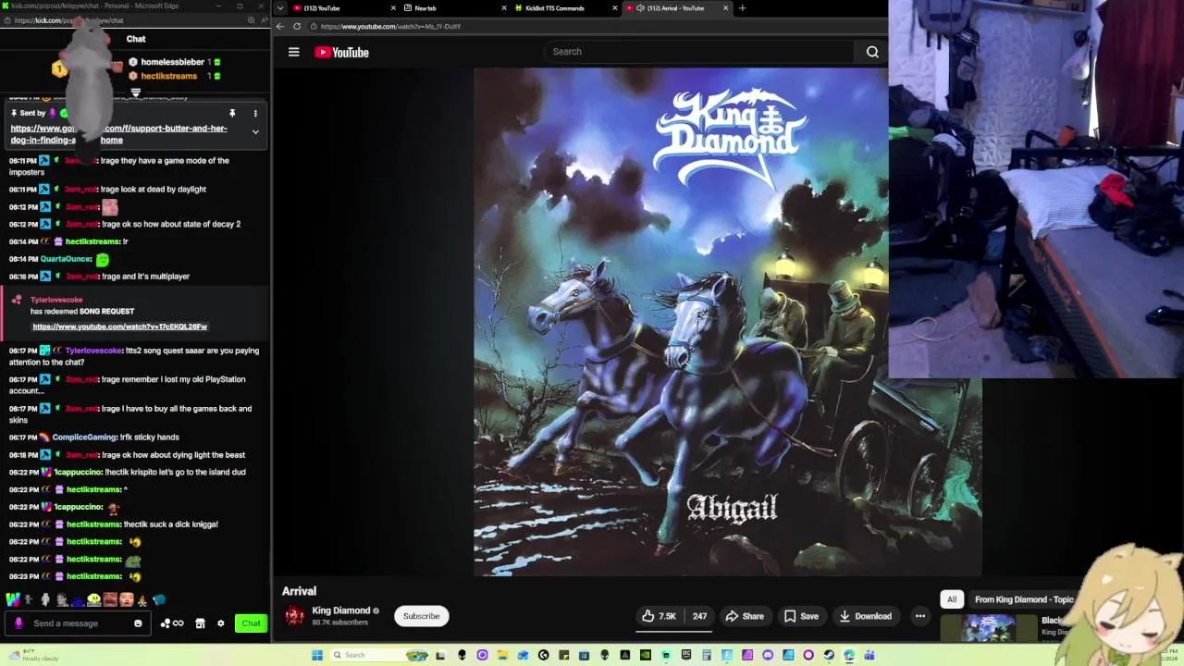The image size is (1184, 666).
Task: Insert the rainbow W emote
Action: 13,600
